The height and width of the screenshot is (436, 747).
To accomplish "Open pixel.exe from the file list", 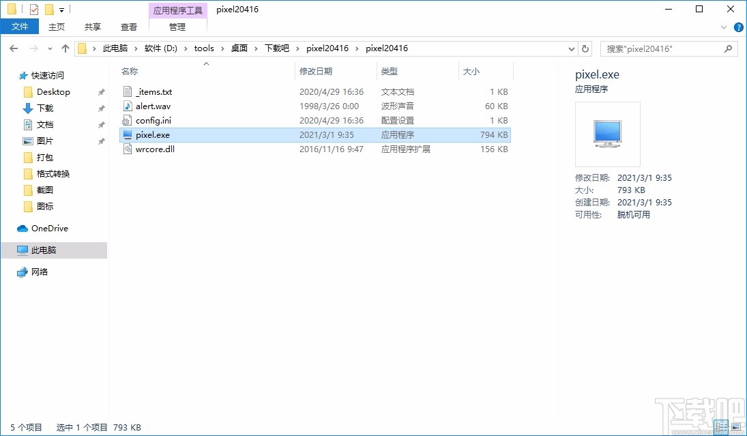I will (151, 134).
